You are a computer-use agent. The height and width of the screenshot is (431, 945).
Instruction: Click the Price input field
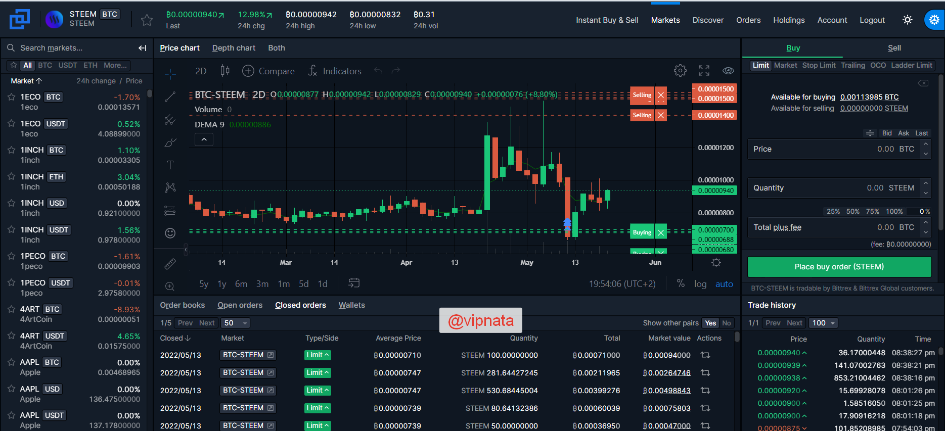click(x=839, y=149)
